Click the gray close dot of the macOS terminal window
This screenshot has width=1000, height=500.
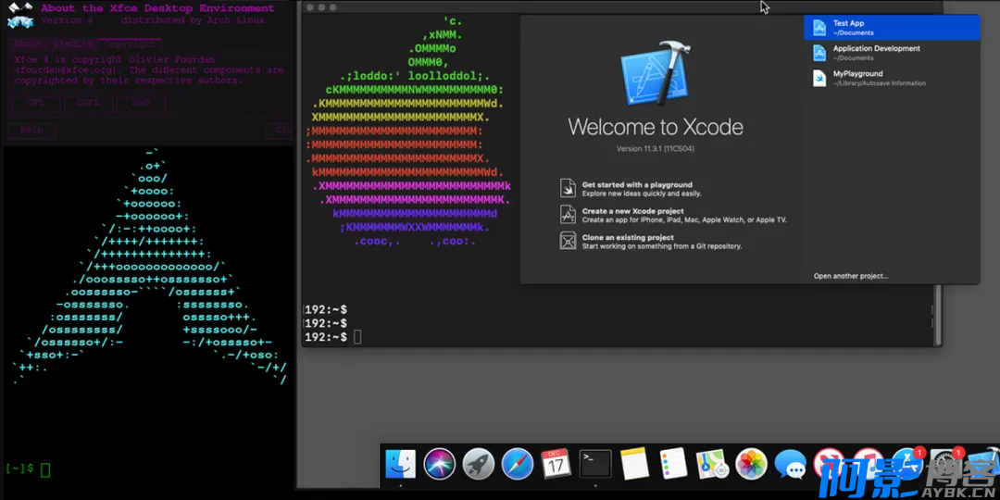pos(310,7)
